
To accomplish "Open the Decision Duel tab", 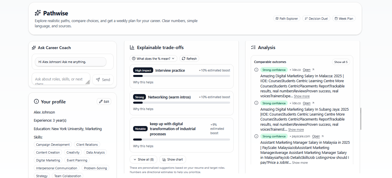I will pos(316,19).
